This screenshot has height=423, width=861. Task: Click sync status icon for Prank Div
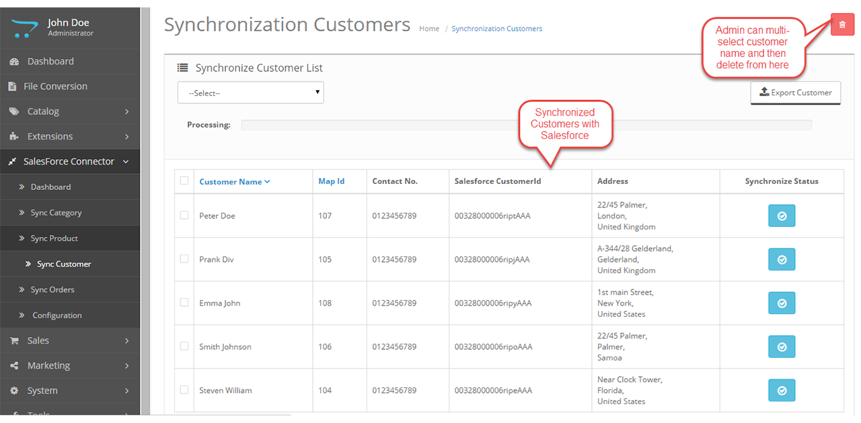point(782,260)
